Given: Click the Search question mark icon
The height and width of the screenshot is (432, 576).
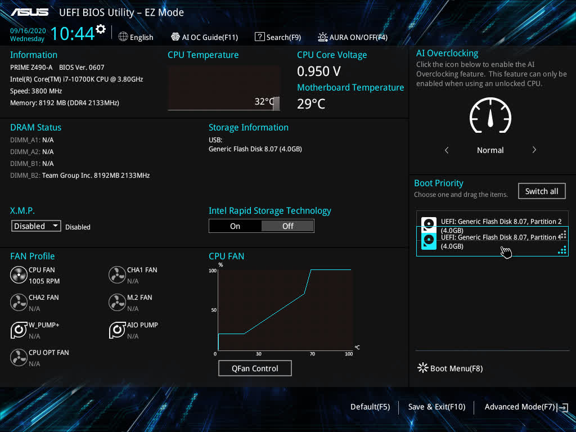Looking at the screenshot, I should [260, 37].
